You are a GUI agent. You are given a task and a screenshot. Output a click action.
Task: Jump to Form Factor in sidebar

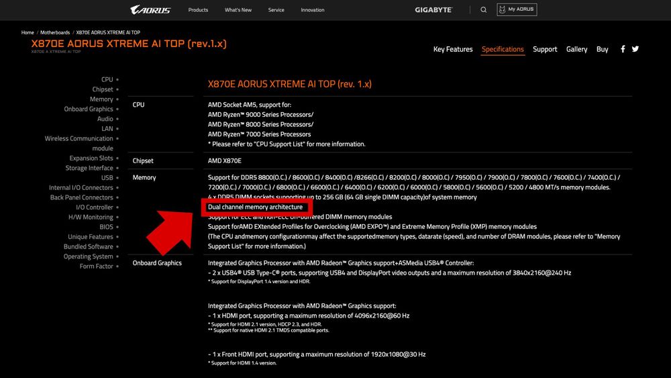(x=96, y=267)
